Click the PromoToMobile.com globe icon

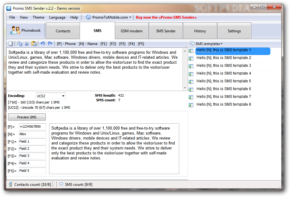coord(89,17)
